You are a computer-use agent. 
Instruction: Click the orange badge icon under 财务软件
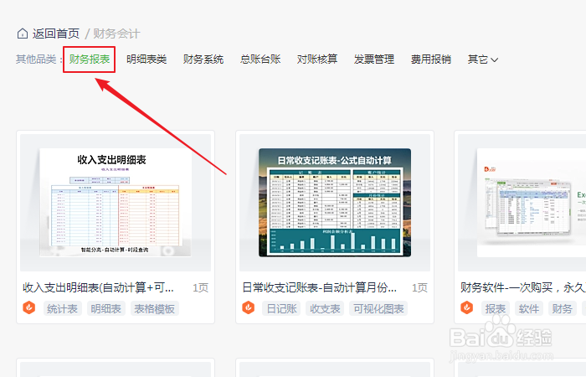click(467, 308)
